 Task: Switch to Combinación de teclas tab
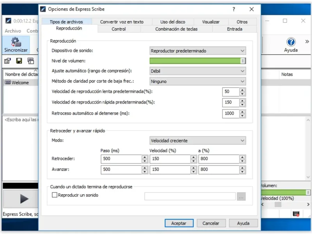coord(176,29)
